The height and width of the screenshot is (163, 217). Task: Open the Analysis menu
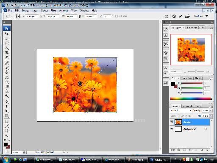tap(64, 11)
